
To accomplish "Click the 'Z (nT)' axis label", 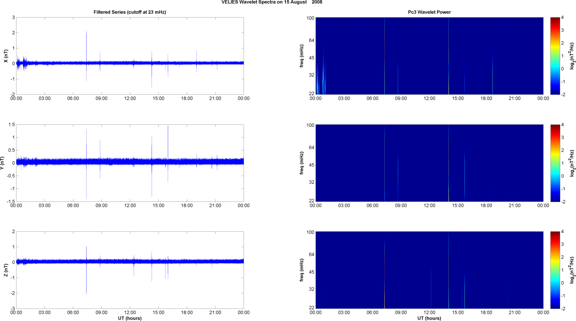I will pos(6,270).
